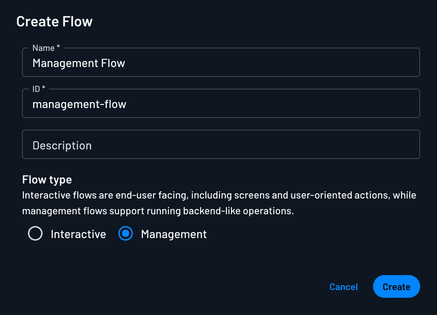Click the management-flow ID value

click(x=79, y=104)
